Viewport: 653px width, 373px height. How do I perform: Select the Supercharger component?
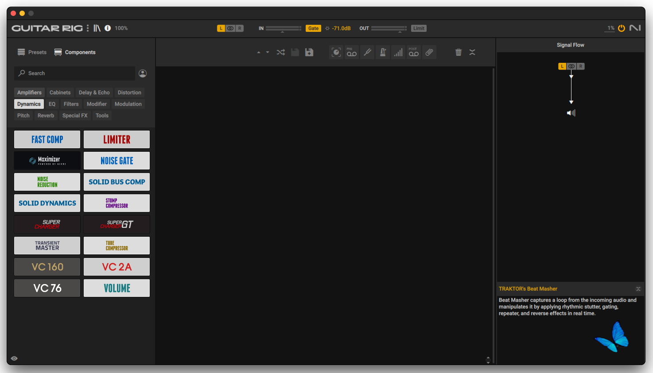pyautogui.click(x=47, y=224)
